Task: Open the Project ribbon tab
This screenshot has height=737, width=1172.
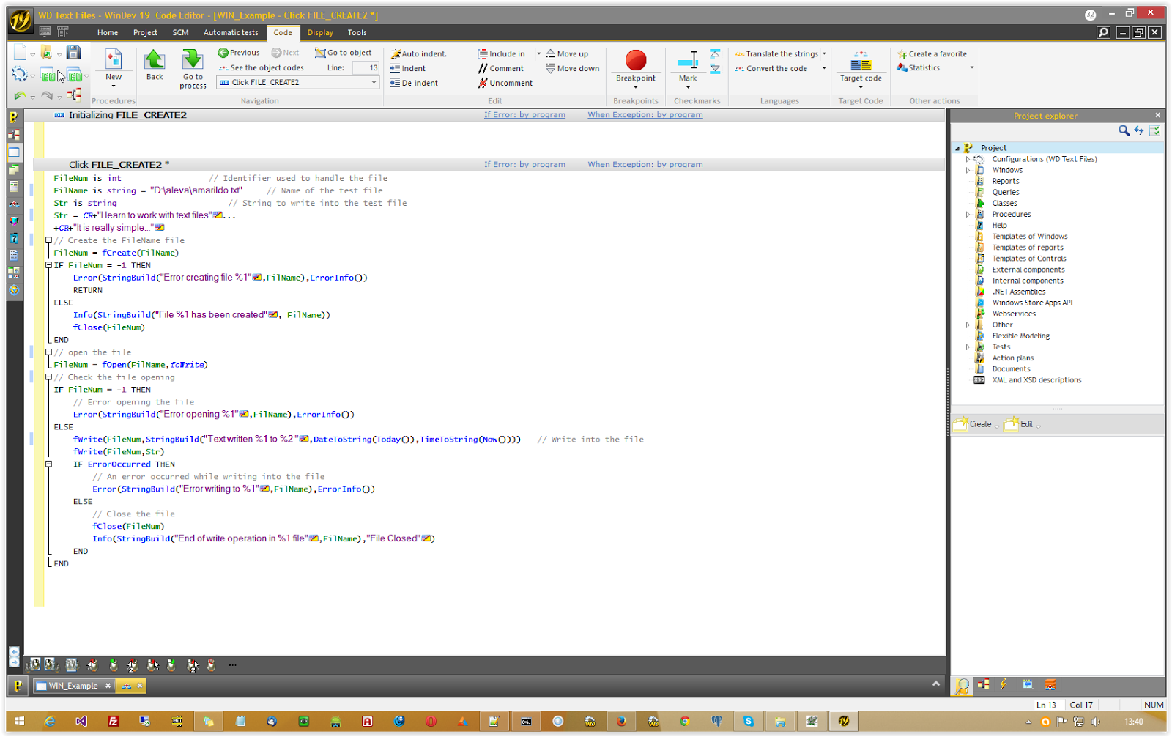Action: pos(145,32)
